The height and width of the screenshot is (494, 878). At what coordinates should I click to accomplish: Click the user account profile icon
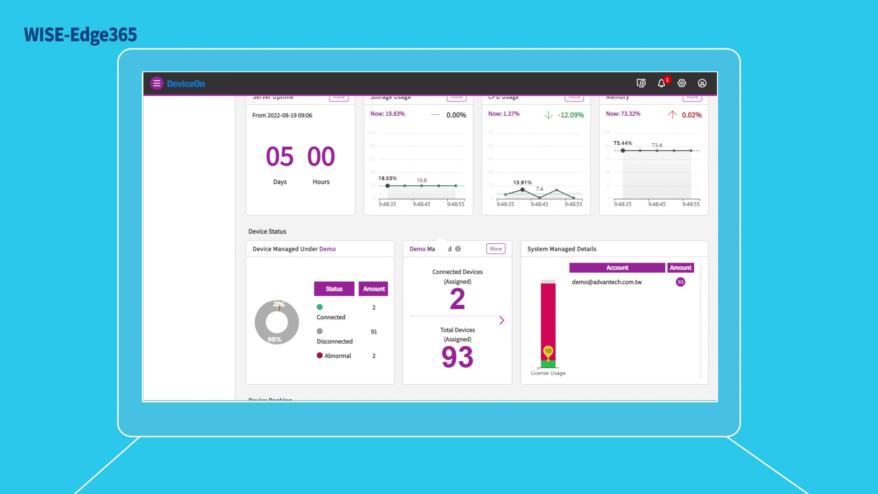pyautogui.click(x=701, y=83)
